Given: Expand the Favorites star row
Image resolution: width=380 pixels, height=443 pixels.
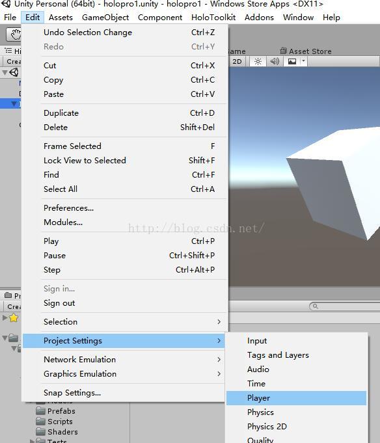Looking at the screenshot, I should (5, 317).
